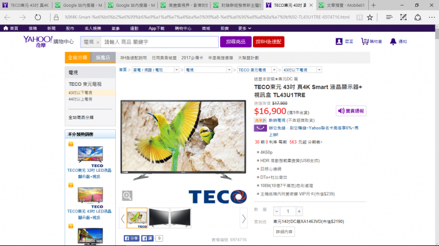This screenshot has height=246, width=439.
Task: Go back using browser back arrow
Action: click(x=7, y=17)
